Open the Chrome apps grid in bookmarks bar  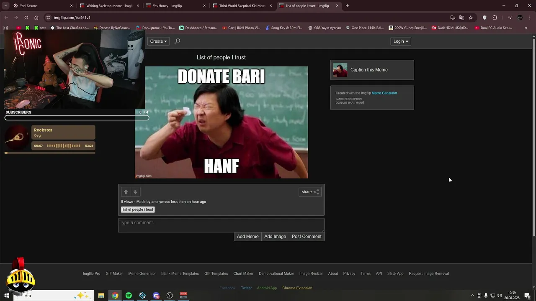(5, 28)
